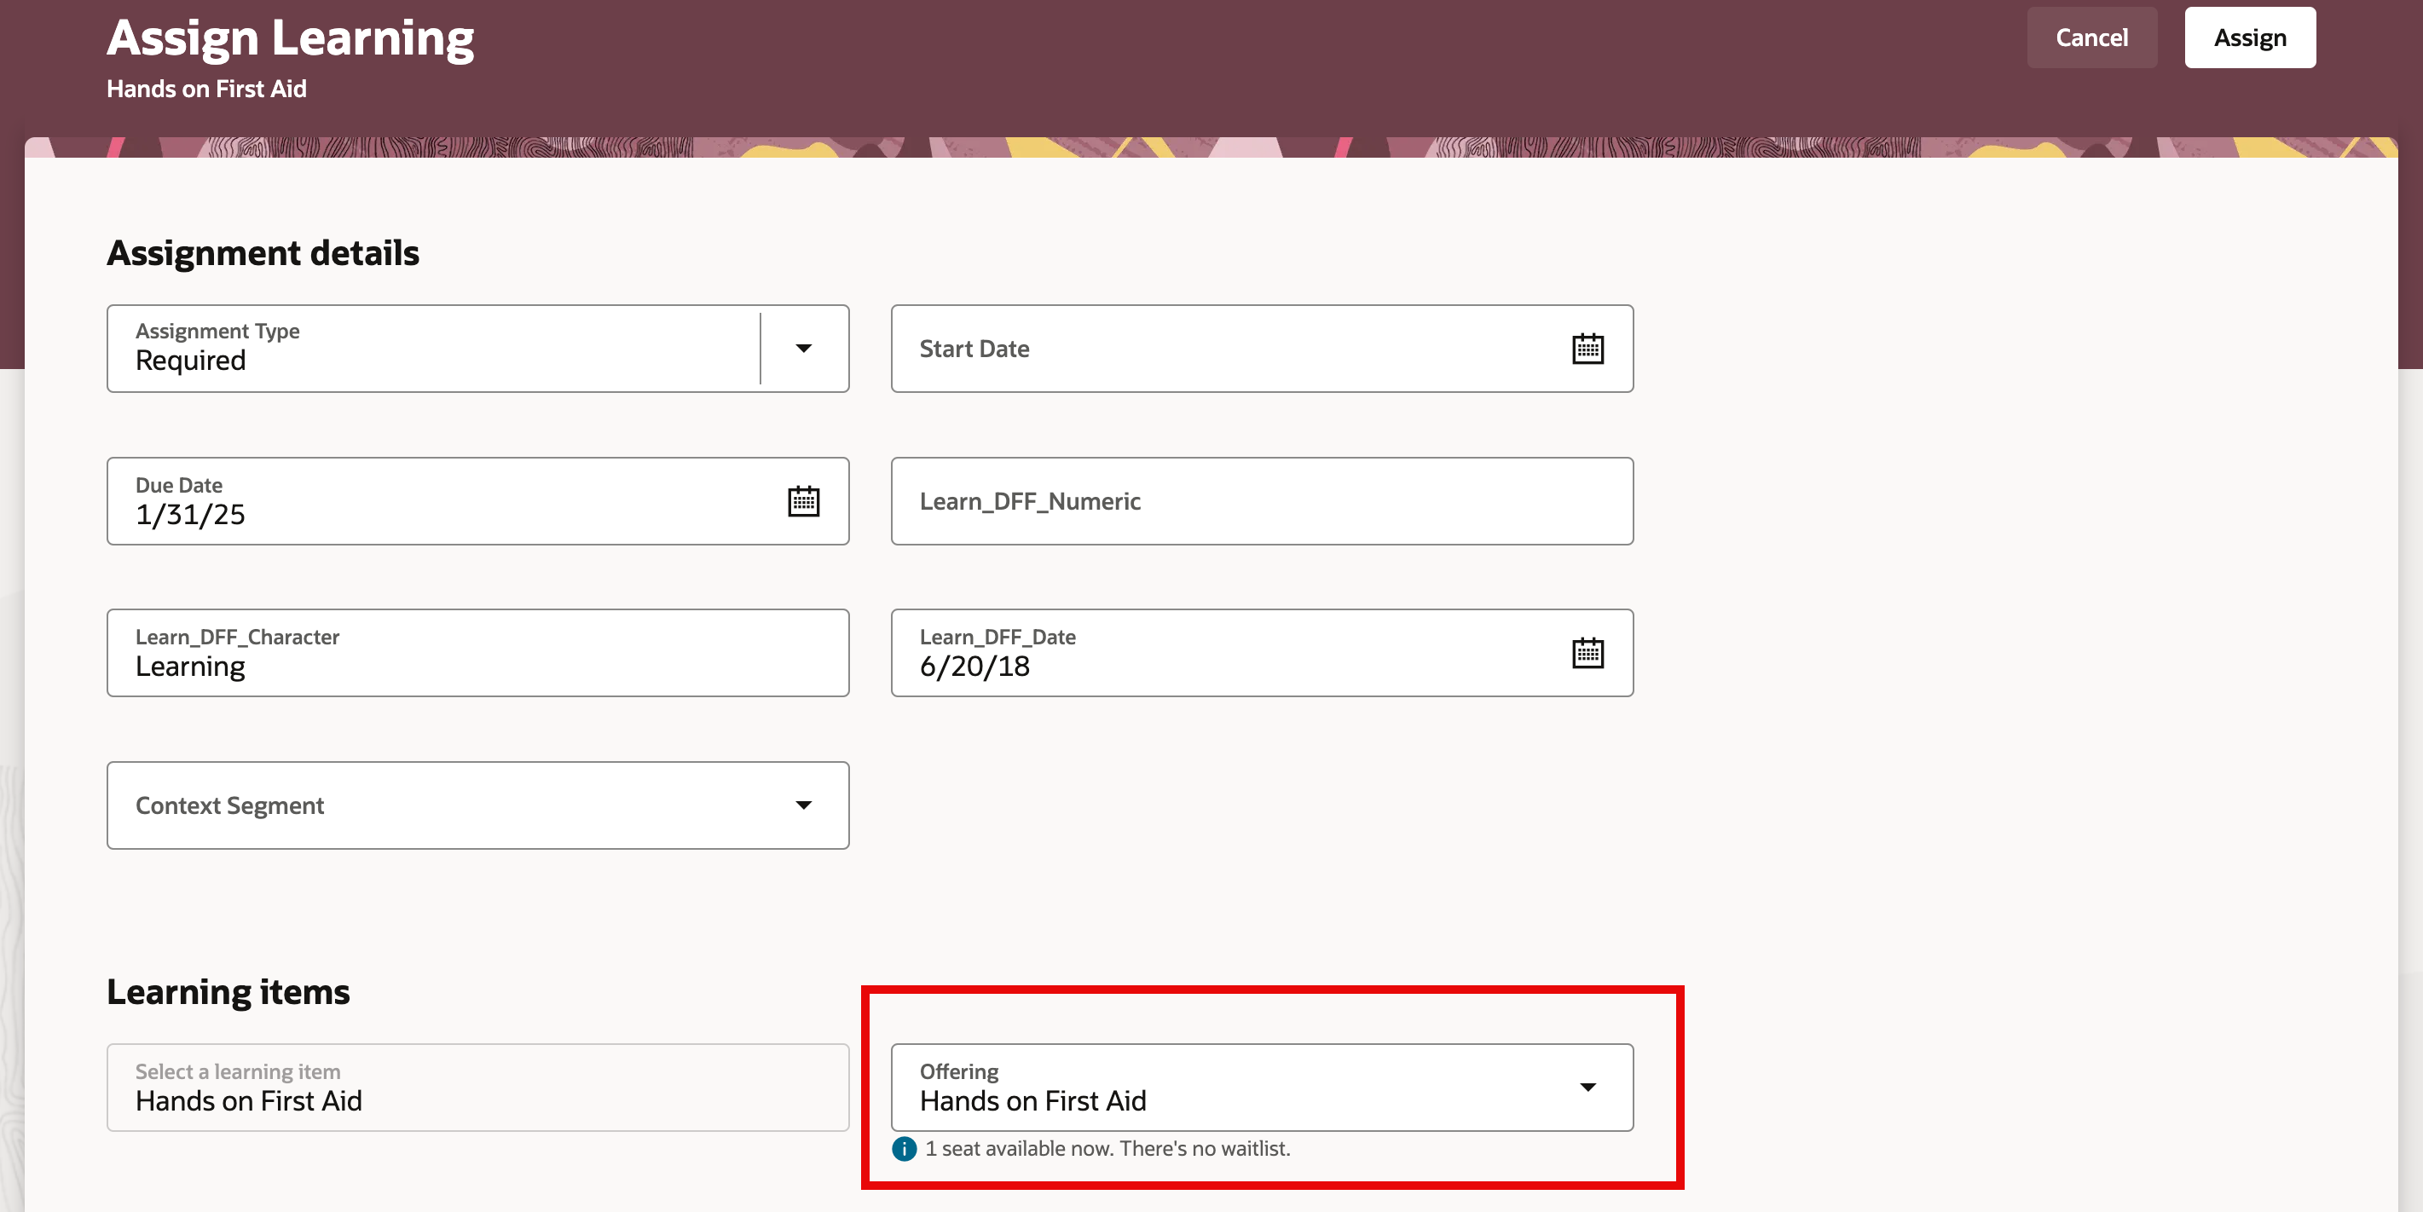Screen dimensions: 2423x1212
Task: Click the Learn_DFF_Date value 6/20/18
Action: click(x=974, y=666)
